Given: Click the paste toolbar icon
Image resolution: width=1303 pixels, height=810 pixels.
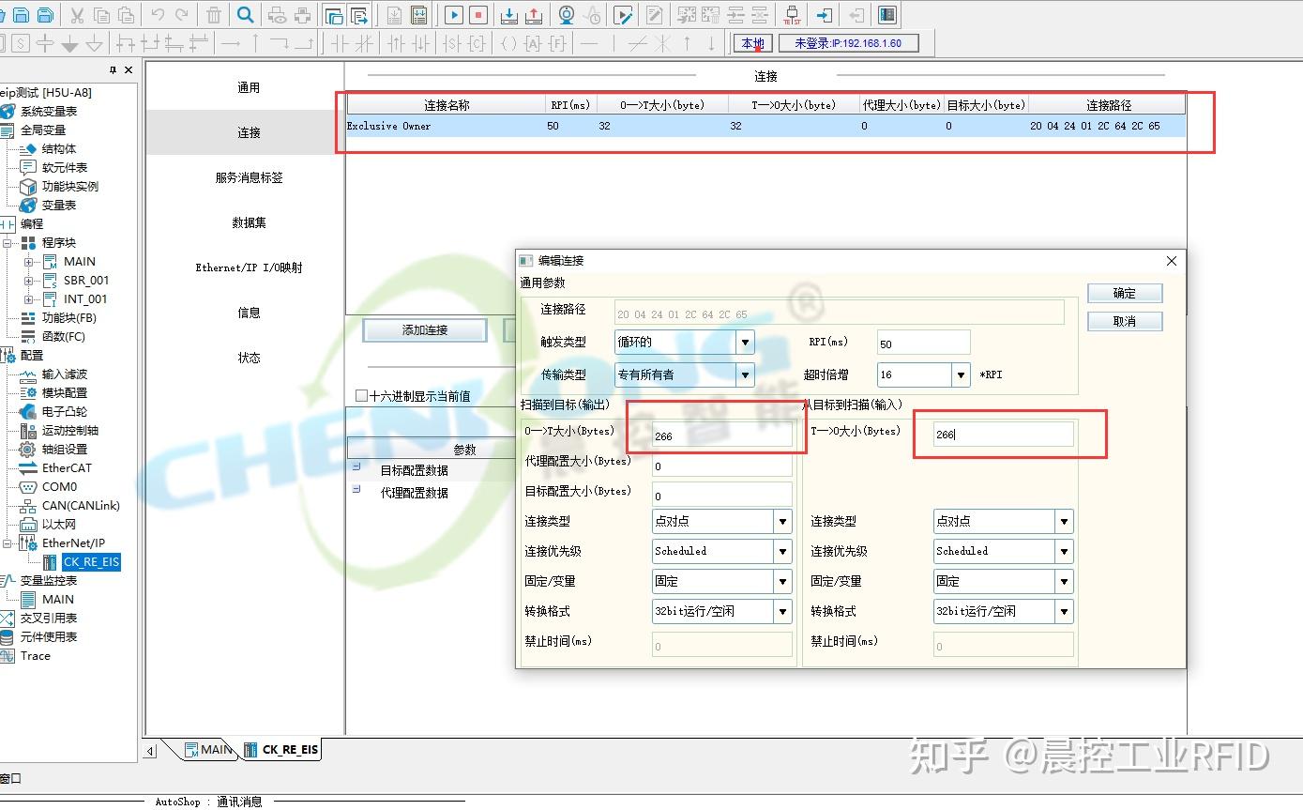Looking at the screenshot, I should click(x=125, y=15).
